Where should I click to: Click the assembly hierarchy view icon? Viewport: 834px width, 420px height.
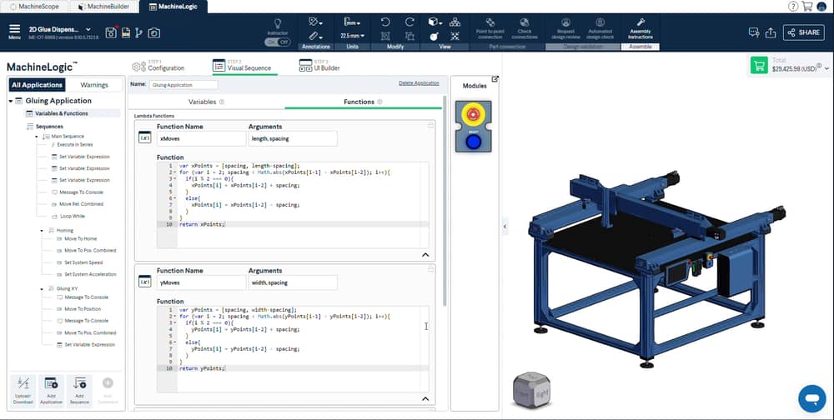point(455,22)
